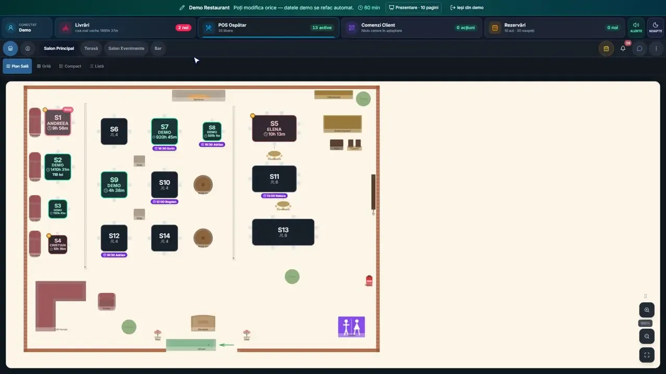Click the notification bell icon
The height and width of the screenshot is (374, 666).
click(x=623, y=48)
